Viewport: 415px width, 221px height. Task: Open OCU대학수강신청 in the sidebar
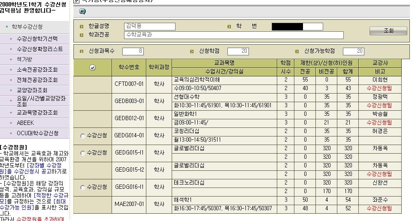(38, 133)
